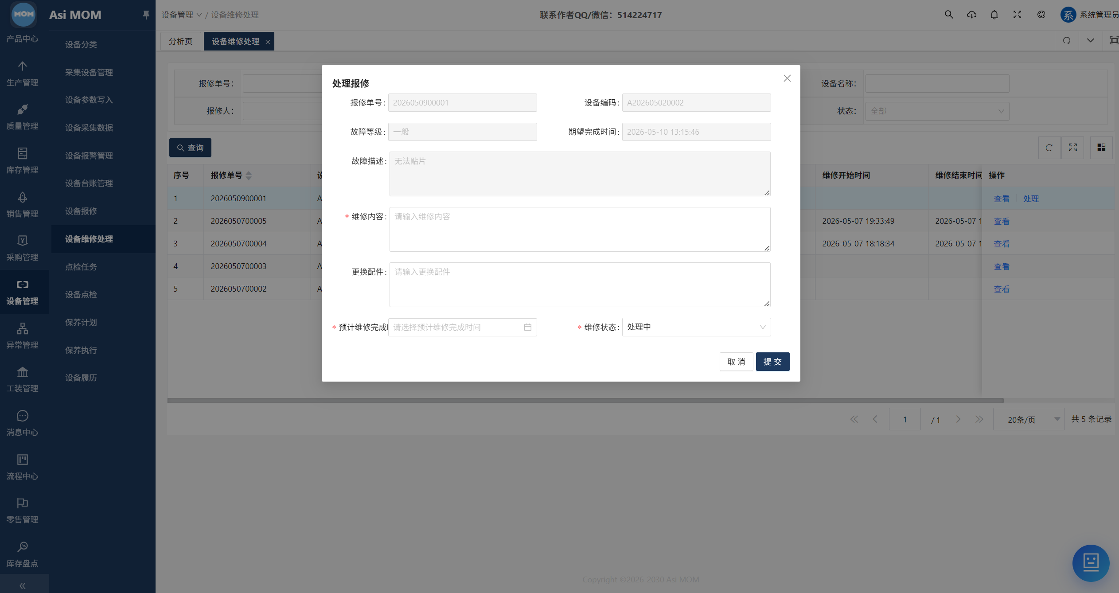Click the page number input box
1119x593 pixels.
coord(905,419)
